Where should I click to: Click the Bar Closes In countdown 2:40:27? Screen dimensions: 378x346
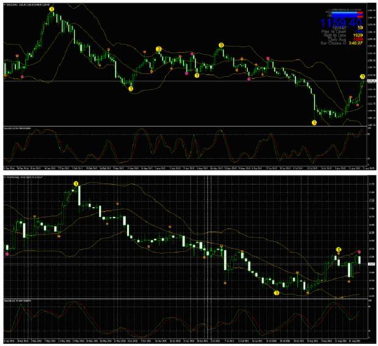[355, 43]
